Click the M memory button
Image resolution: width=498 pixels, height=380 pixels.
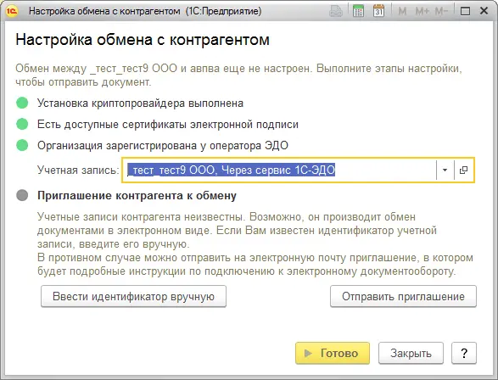click(402, 11)
